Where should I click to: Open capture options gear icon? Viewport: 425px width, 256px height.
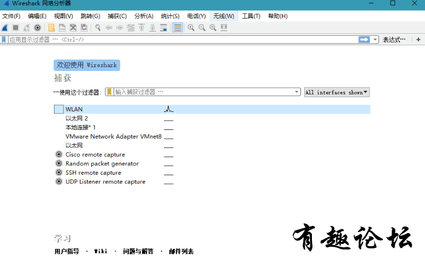pos(37,28)
